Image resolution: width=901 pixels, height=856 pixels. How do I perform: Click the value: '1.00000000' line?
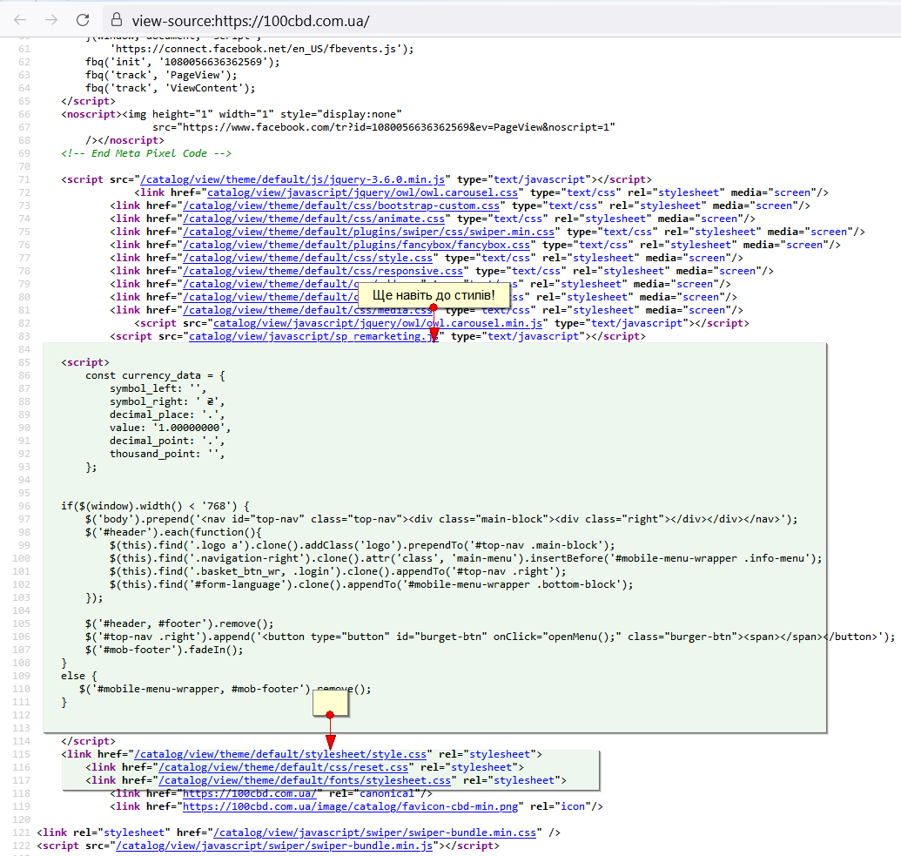point(170,428)
